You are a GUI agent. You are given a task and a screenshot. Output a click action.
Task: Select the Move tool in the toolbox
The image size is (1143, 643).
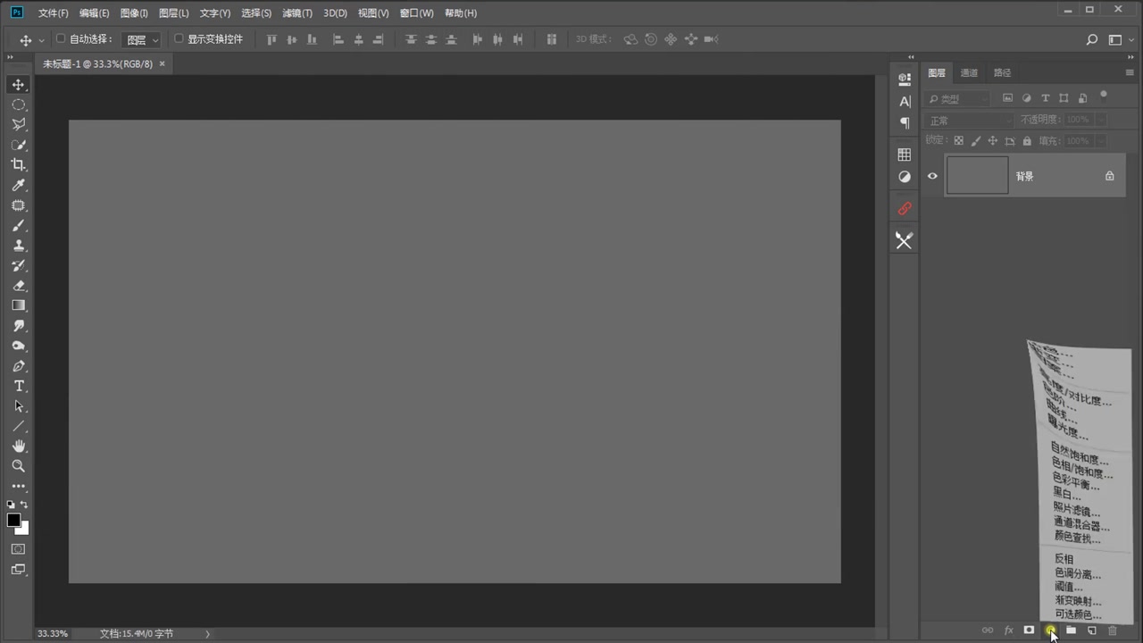tap(18, 85)
